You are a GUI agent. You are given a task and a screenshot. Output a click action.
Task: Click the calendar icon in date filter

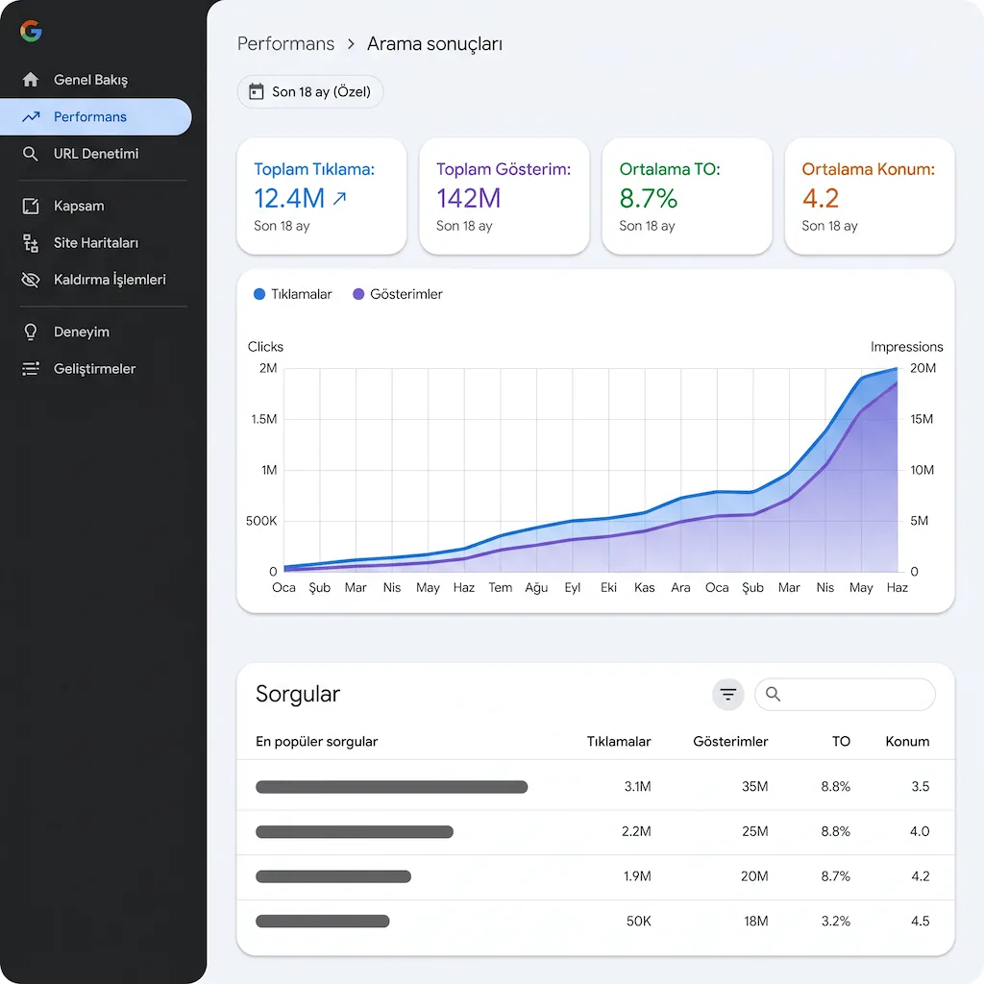(x=256, y=91)
